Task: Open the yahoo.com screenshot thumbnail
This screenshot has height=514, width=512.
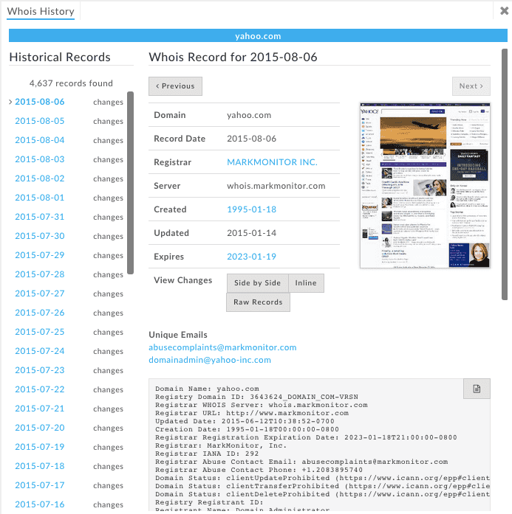Action: point(425,186)
